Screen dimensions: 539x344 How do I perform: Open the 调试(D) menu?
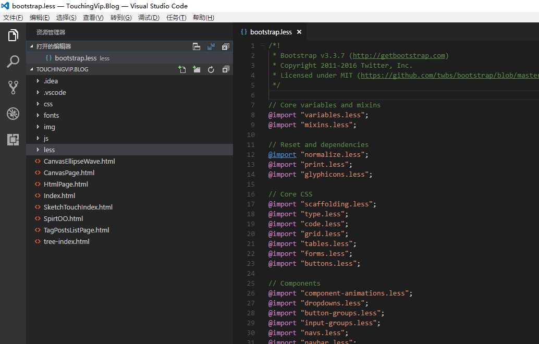pos(149,18)
